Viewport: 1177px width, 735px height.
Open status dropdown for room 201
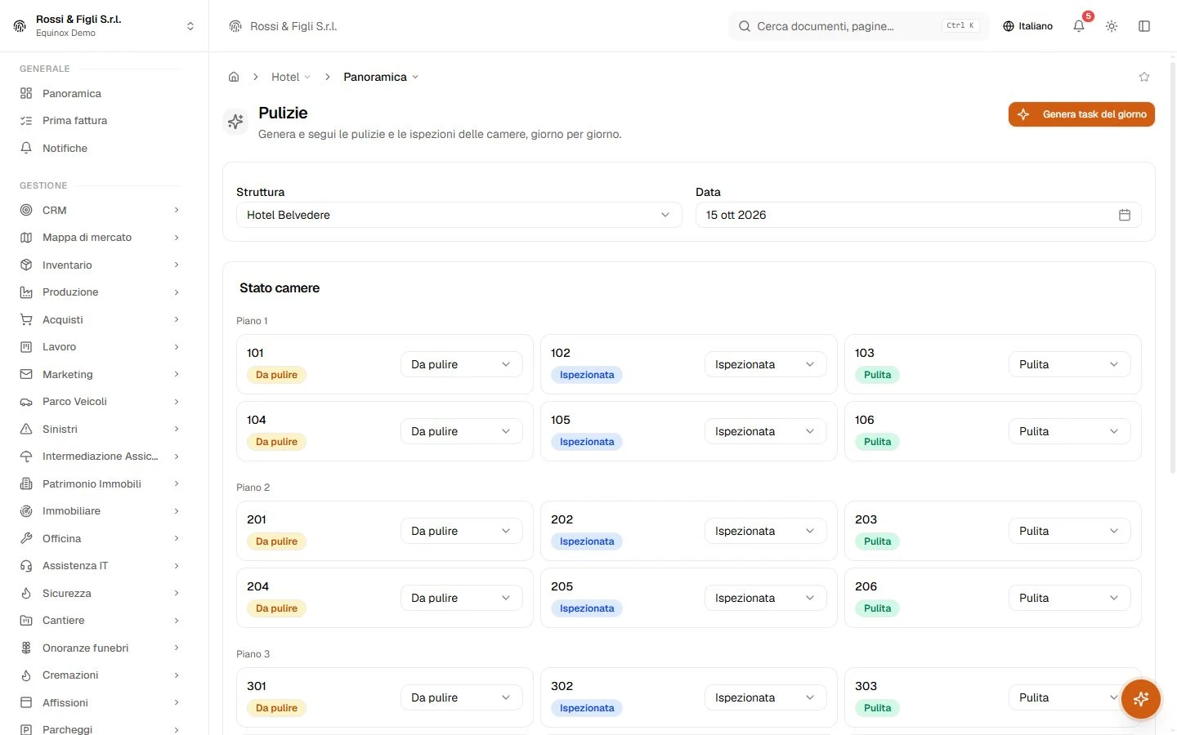pyautogui.click(x=461, y=531)
